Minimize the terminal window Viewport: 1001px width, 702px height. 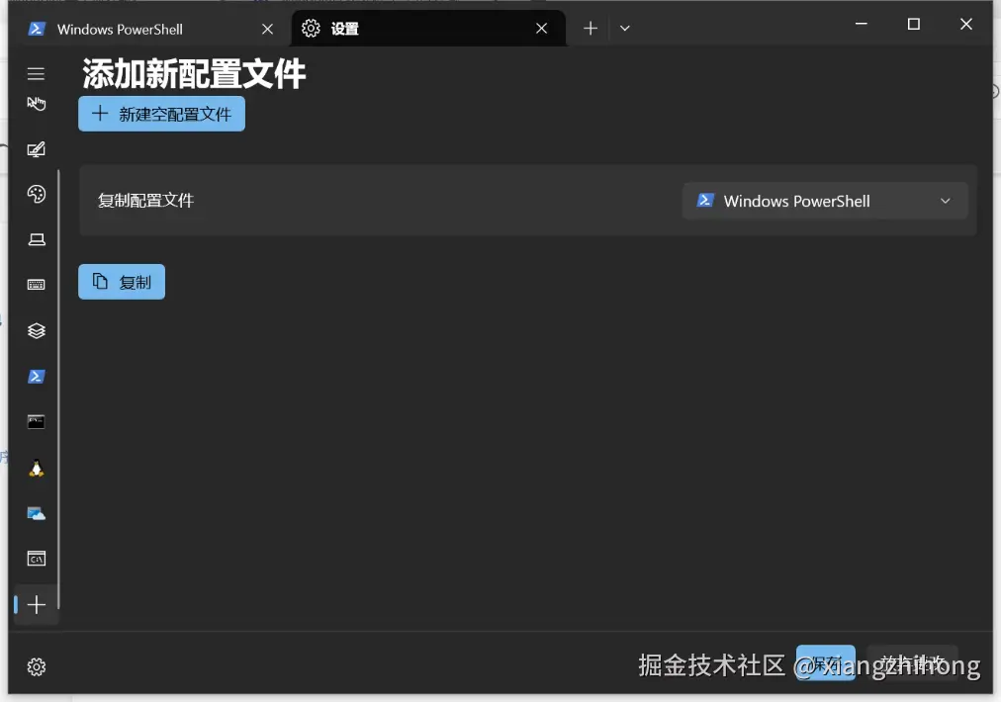click(x=862, y=25)
